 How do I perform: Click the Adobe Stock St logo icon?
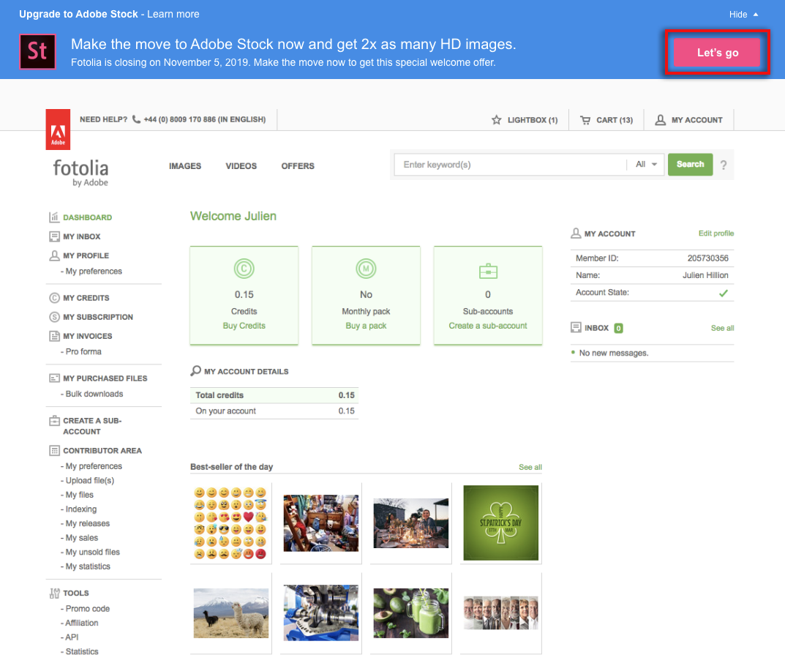click(x=37, y=51)
